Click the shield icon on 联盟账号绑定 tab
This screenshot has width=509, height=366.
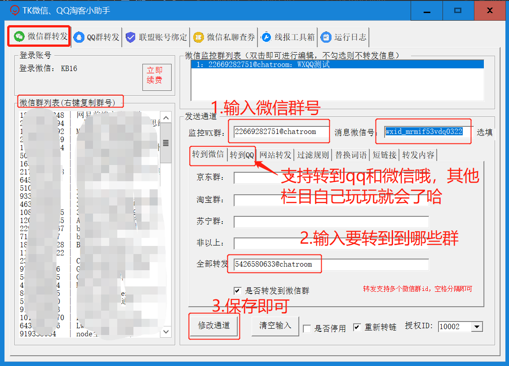coord(130,37)
